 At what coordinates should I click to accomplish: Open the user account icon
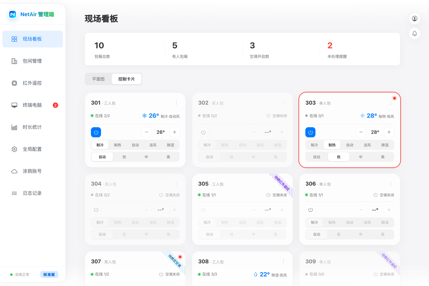(x=414, y=18)
